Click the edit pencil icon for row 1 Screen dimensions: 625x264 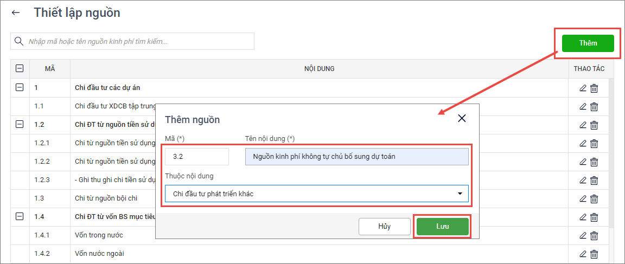point(583,88)
